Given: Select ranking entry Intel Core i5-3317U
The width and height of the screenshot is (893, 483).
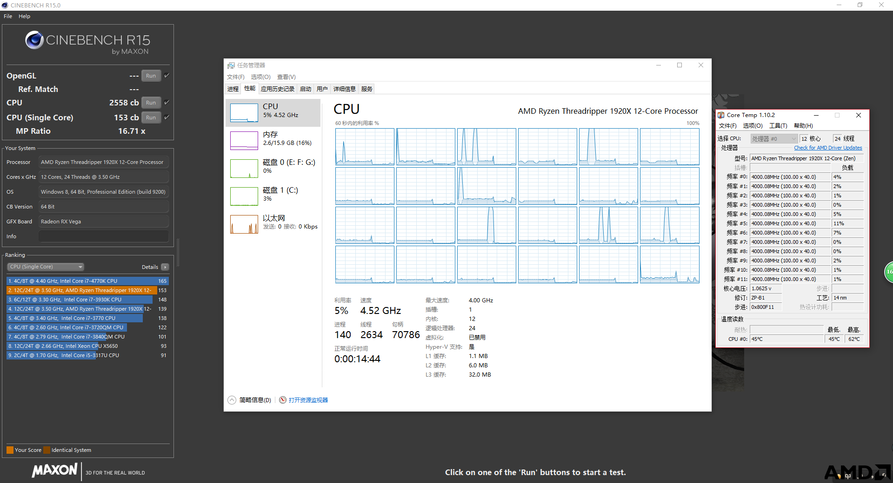Looking at the screenshot, I should click(87, 355).
